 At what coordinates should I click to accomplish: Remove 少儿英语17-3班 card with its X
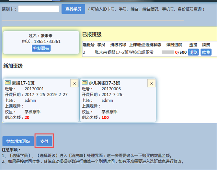[151, 83]
